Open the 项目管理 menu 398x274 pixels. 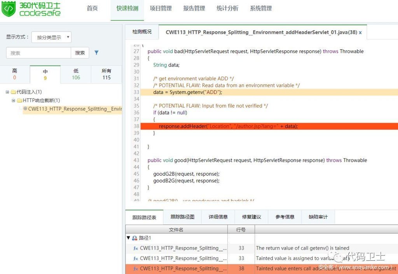[x=161, y=9]
